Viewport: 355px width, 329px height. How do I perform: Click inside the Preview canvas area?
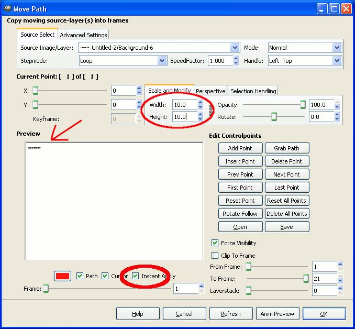[114, 201]
